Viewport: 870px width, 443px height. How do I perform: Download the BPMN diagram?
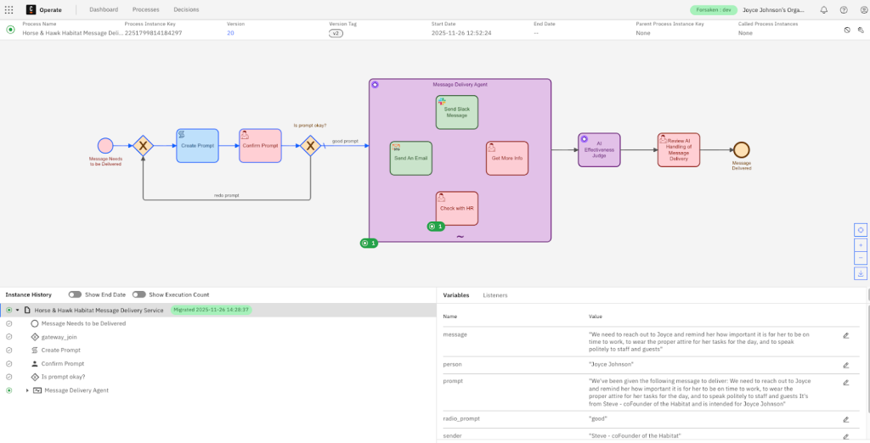(x=861, y=273)
